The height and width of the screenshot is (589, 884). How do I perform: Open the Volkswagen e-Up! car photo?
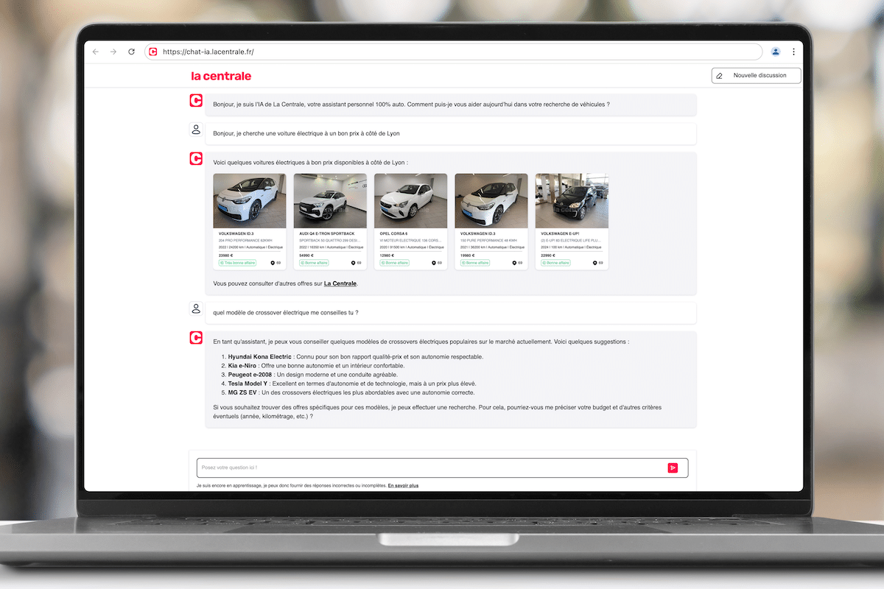click(572, 201)
